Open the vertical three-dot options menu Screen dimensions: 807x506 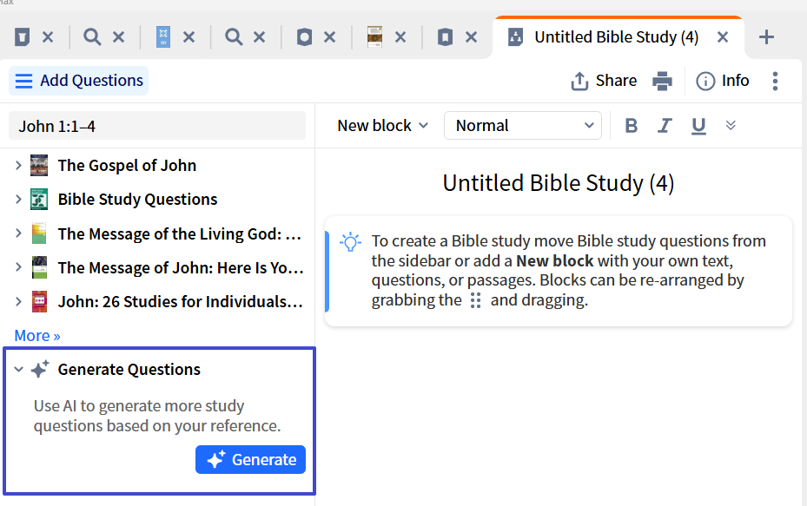tap(775, 81)
